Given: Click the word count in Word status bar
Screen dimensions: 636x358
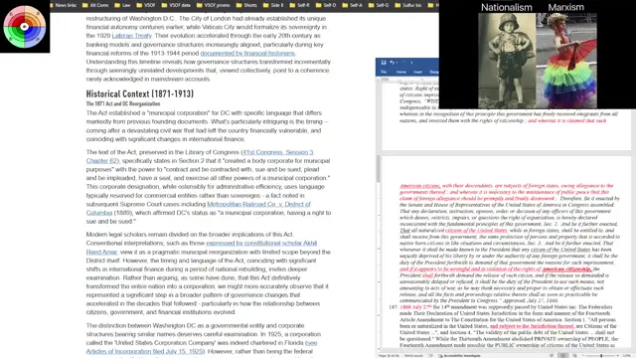Looking at the screenshot, I should click(x=413, y=356).
